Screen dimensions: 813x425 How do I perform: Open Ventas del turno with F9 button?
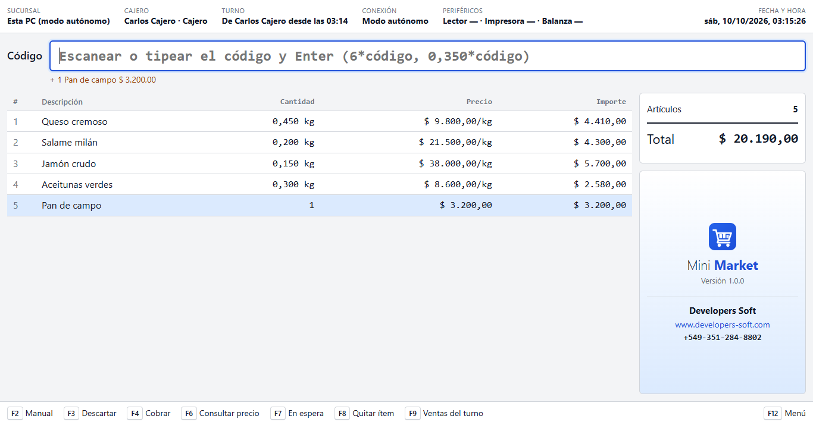tap(445, 413)
